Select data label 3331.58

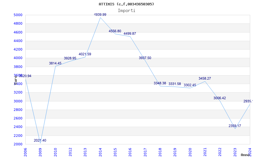(x=175, y=84)
